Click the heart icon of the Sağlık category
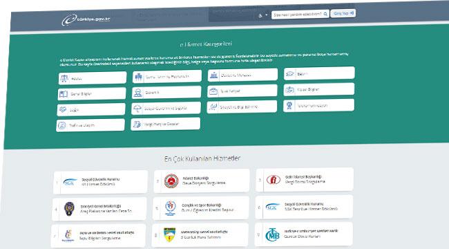 click(63, 109)
